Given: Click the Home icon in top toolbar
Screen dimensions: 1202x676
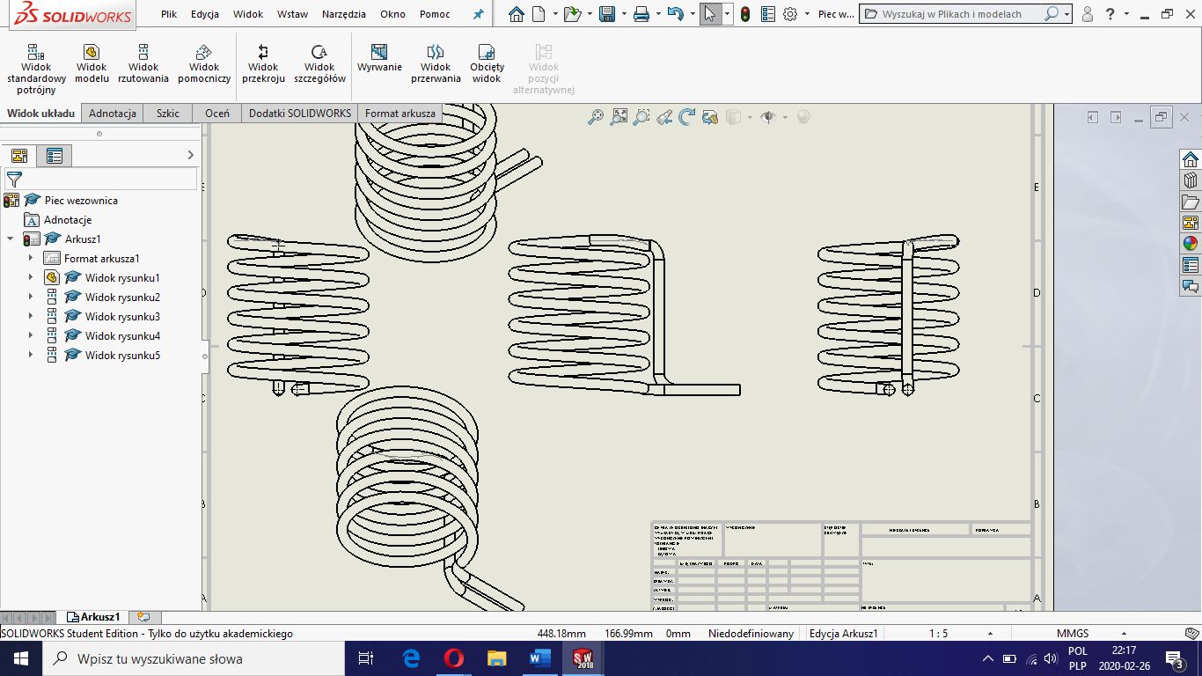Looking at the screenshot, I should click(517, 14).
